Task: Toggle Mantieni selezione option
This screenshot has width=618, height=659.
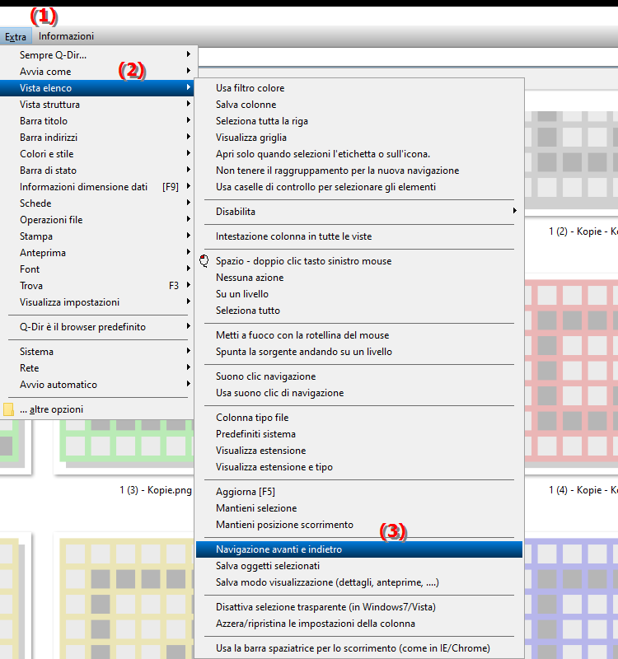Action: coord(359,507)
